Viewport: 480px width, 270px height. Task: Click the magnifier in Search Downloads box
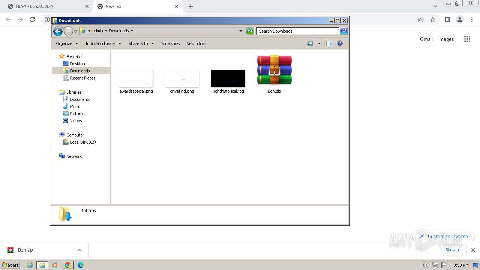pyautogui.click(x=343, y=31)
